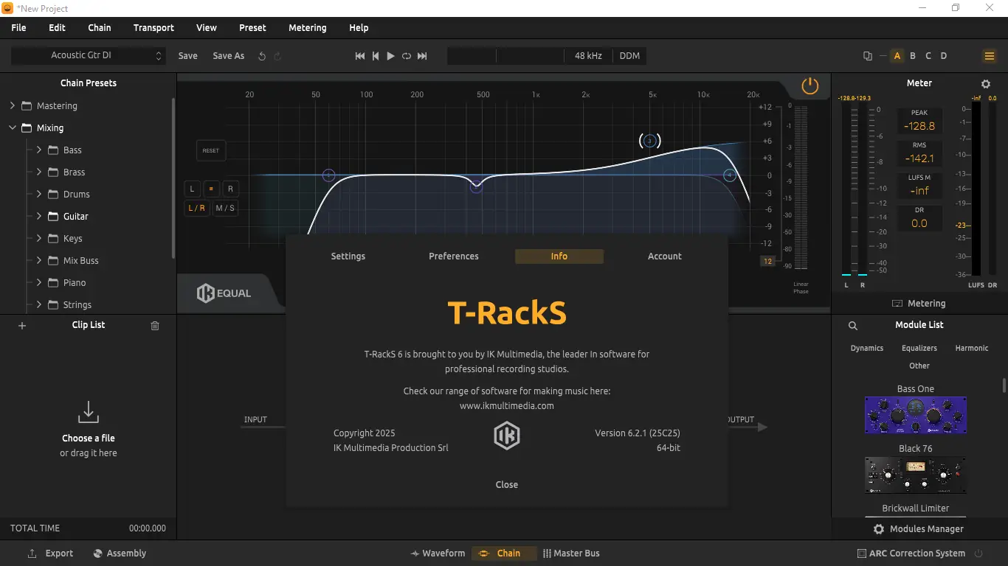
Task: Toggle the ARC Correction System power
Action: tap(978, 553)
